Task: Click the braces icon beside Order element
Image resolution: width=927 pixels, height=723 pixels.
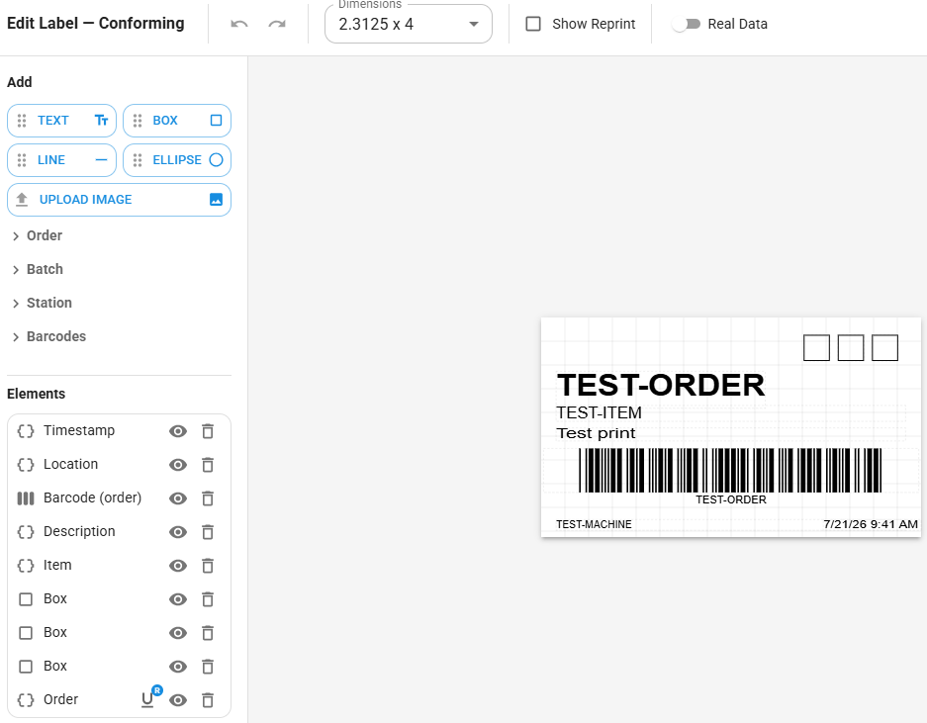Action: pos(26,700)
